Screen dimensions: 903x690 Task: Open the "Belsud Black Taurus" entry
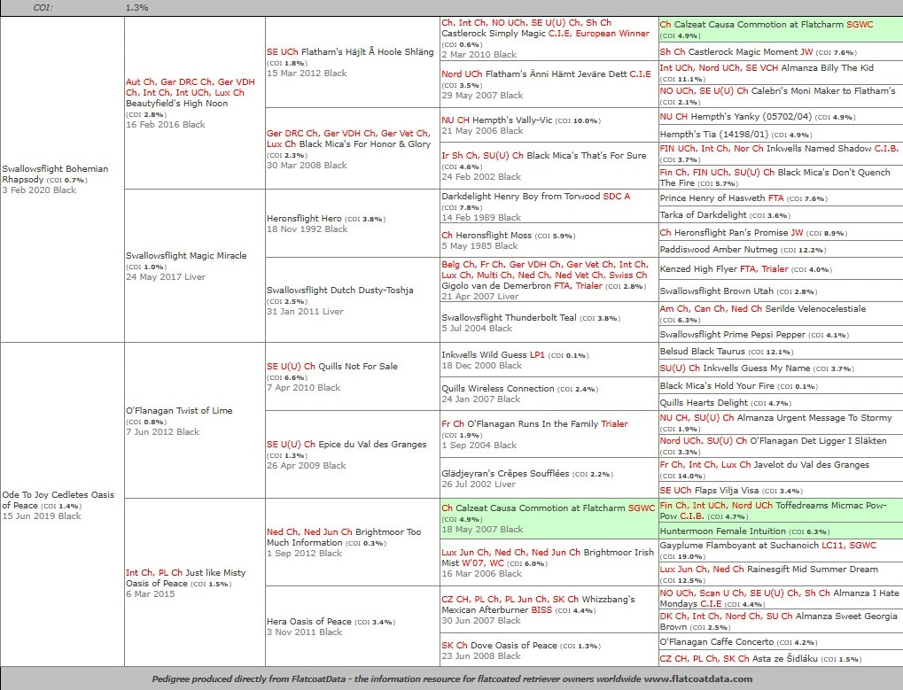pyautogui.click(x=703, y=352)
